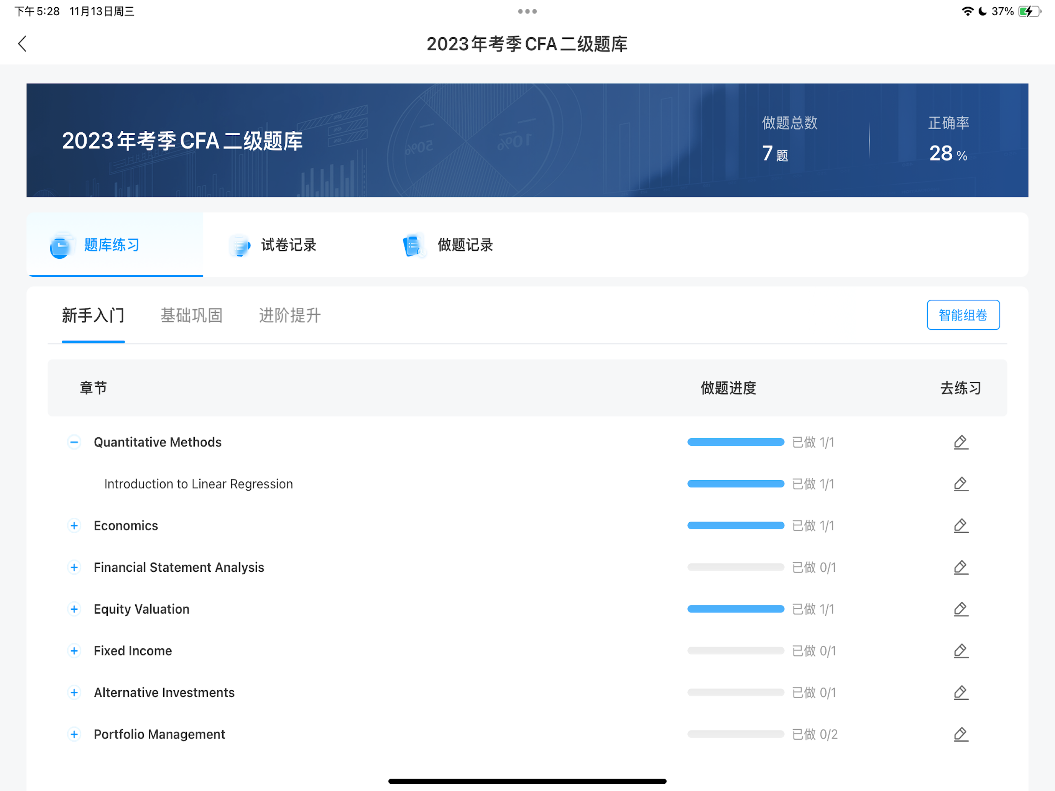This screenshot has width=1055, height=791.
Task: Tap the Fixed Income pencil icon
Action: [961, 651]
